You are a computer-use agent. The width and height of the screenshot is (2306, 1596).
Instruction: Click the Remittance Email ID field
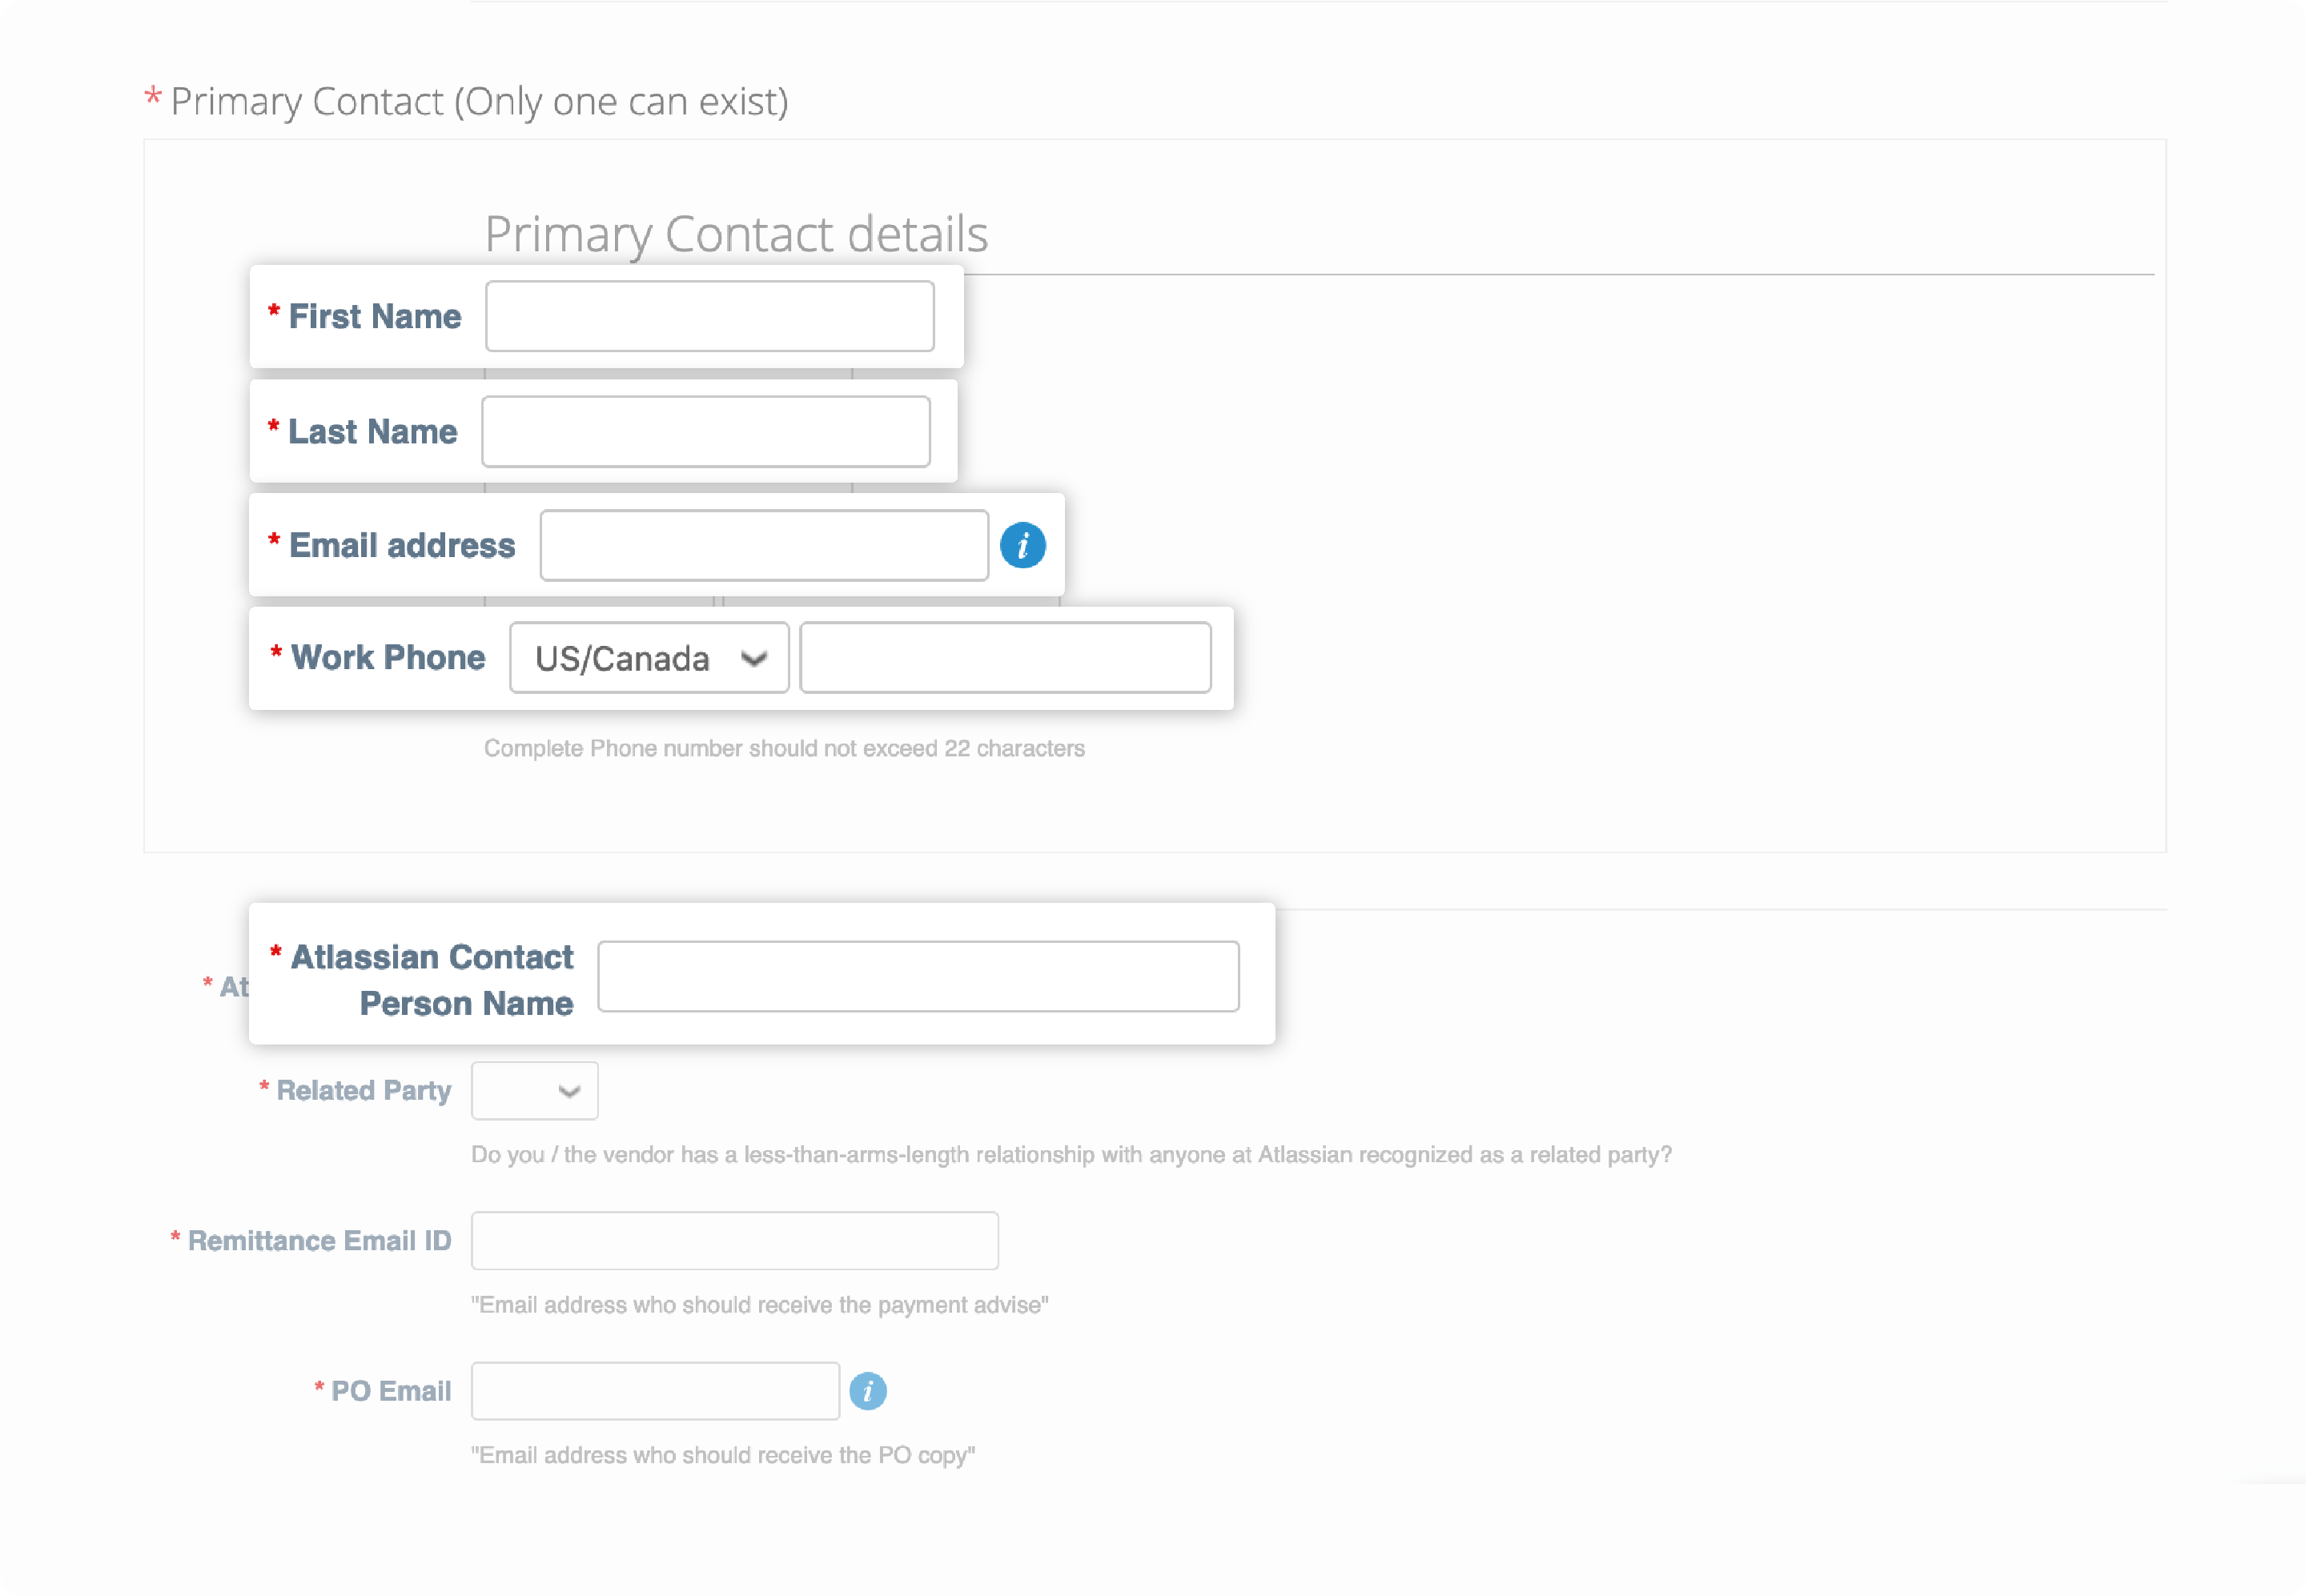click(x=734, y=1241)
